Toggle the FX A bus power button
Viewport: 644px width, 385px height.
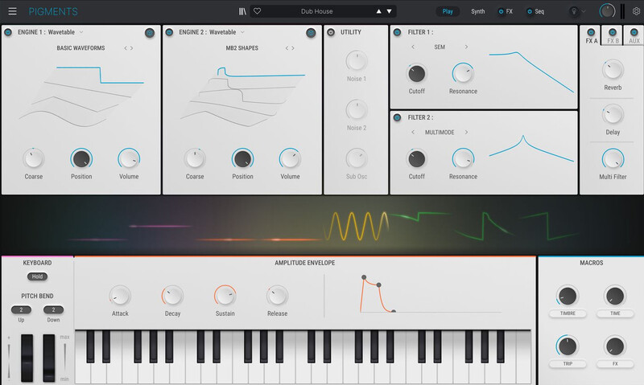591,32
